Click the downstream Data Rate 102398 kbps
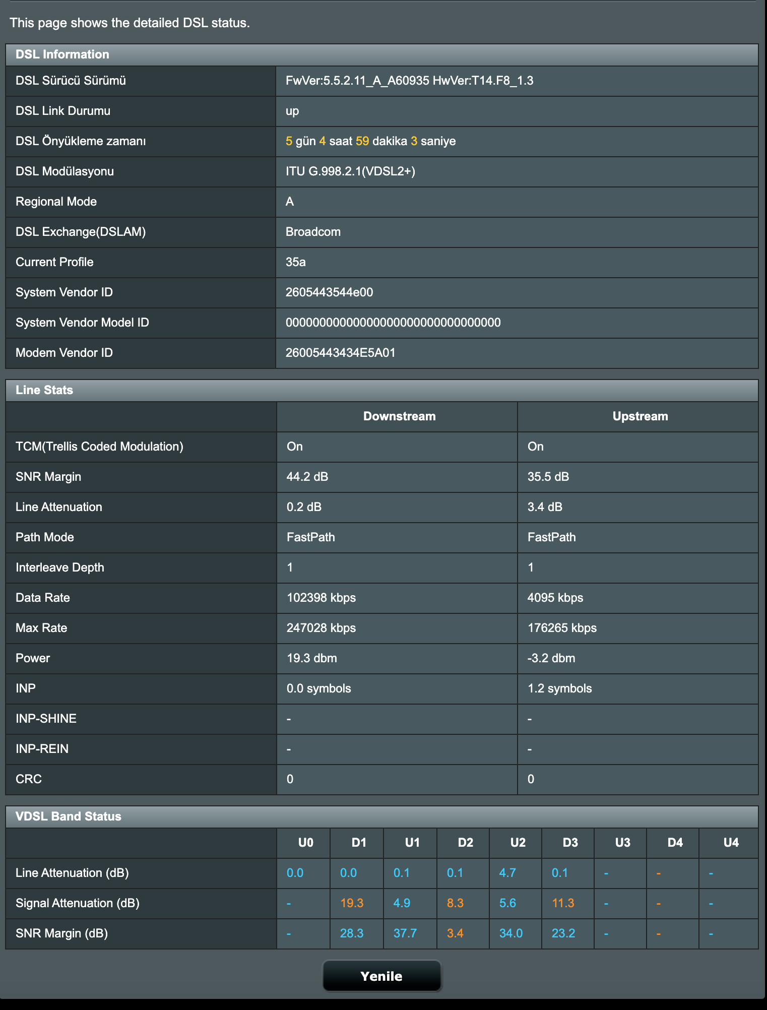The height and width of the screenshot is (1010, 767). tap(321, 598)
